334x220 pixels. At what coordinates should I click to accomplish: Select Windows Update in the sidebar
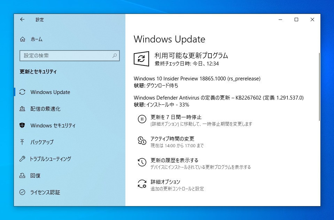[x=50, y=92]
